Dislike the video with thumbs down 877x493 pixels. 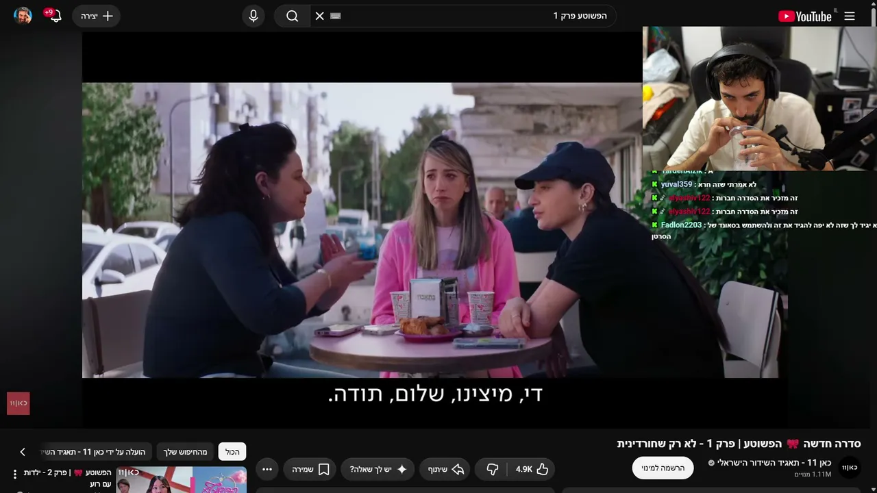tap(492, 469)
